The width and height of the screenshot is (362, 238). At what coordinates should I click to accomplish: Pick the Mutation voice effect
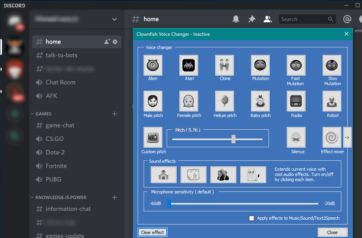pyautogui.click(x=260, y=65)
